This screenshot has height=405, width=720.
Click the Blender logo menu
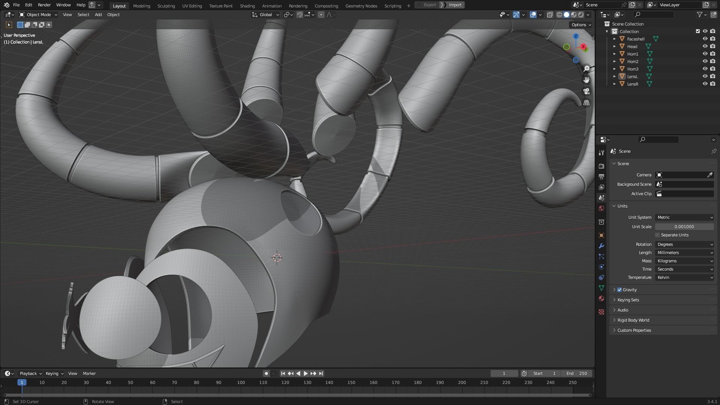pos(6,5)
